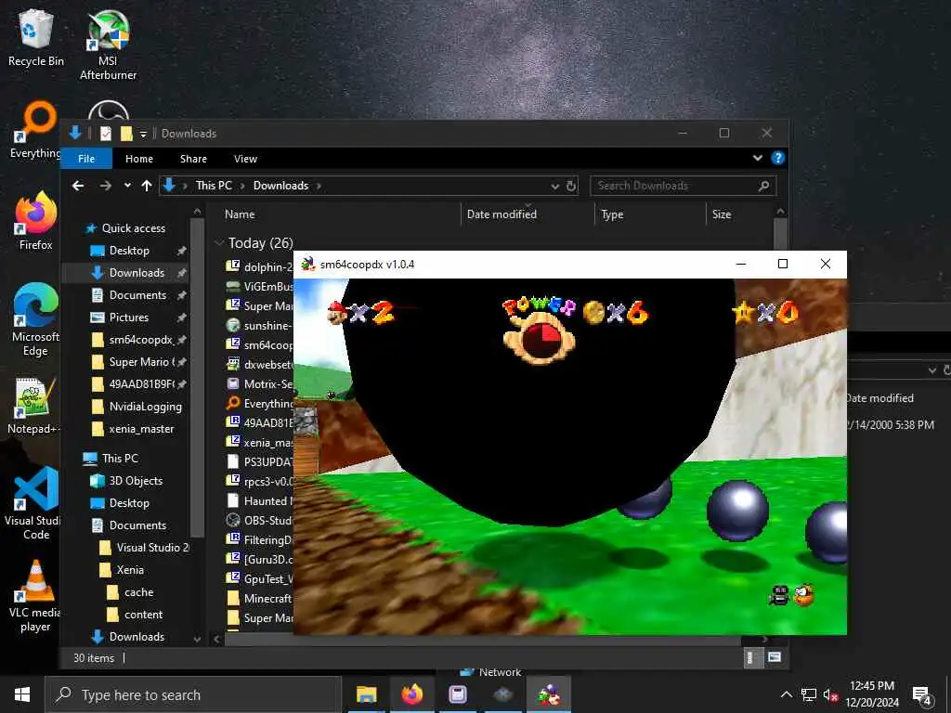Select 3D Objects under This PC
The height and width of the screenshot is (713, 951).
click(136, 481)
